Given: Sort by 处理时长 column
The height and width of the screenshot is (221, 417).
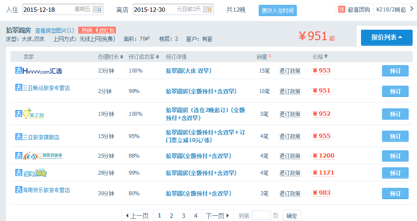Looking at the screenshot, I should [110, 57].
